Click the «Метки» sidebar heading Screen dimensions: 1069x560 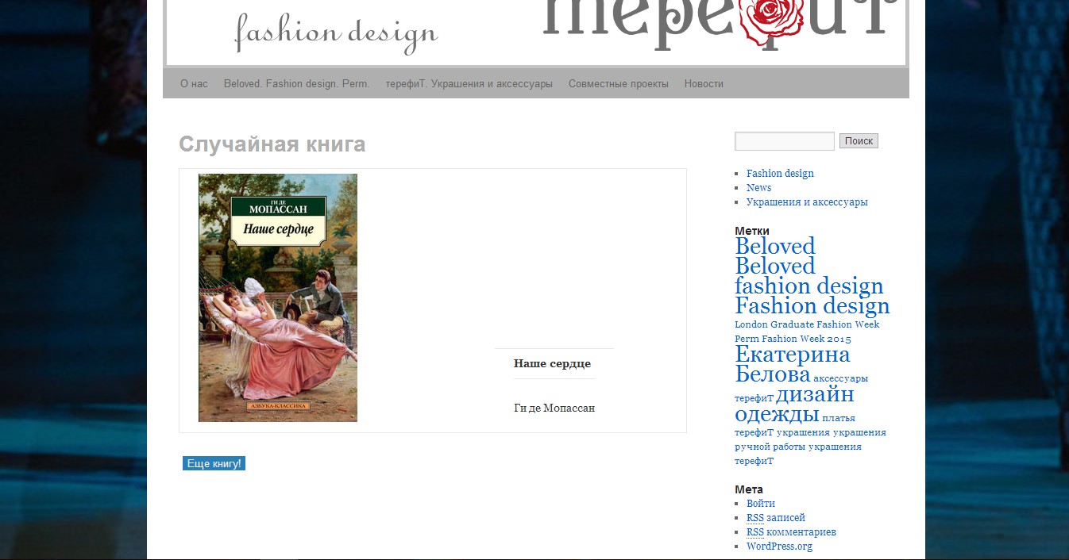click(752, 231)
